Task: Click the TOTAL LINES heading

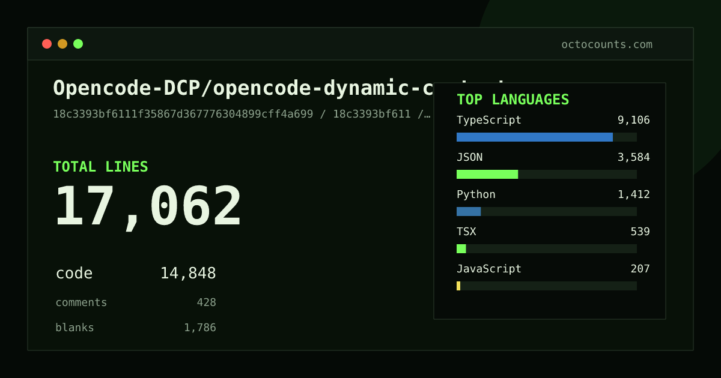Action: tap(100, 167)
